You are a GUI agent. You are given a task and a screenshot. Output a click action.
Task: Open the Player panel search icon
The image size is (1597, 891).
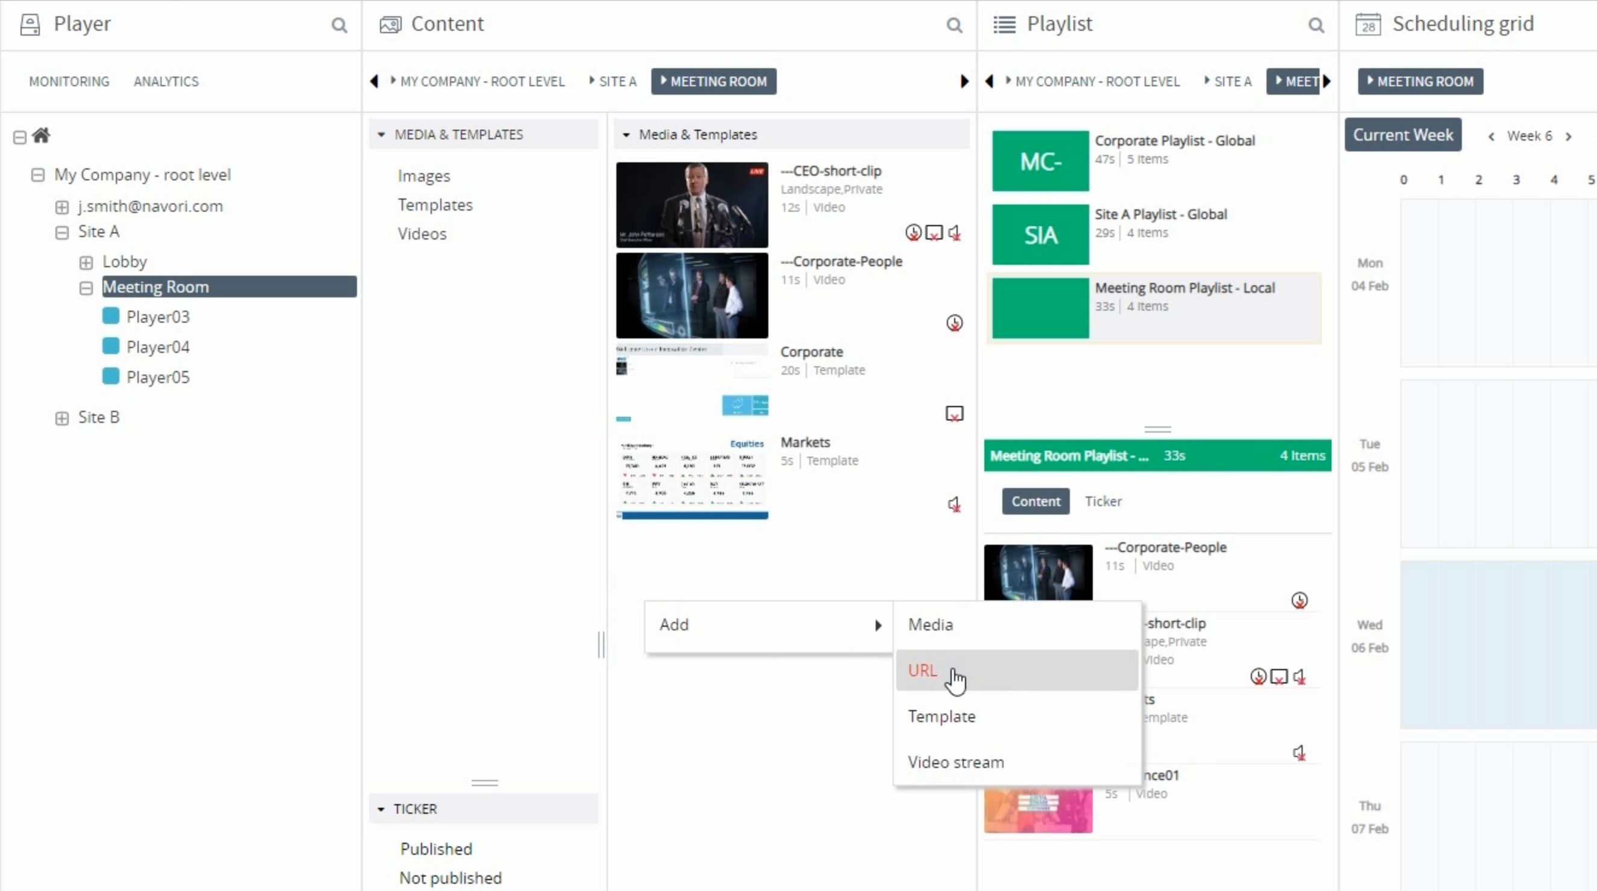click(338, 25)
